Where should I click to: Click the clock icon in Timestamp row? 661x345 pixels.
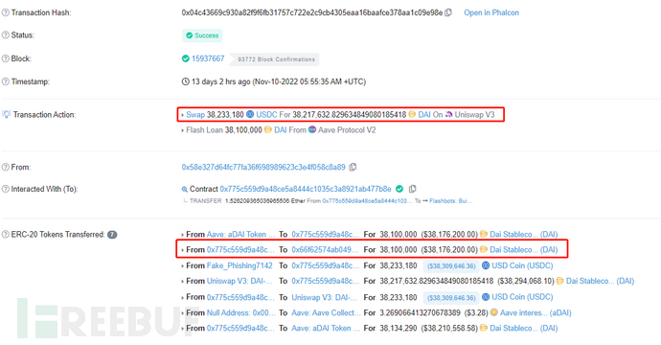click(186, 81)
